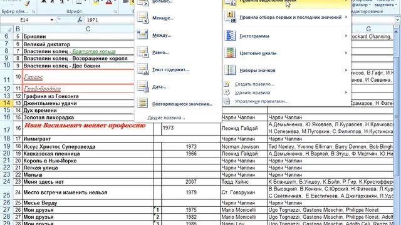Click the Гистограммы data bars icon

(x=230, y=36)
